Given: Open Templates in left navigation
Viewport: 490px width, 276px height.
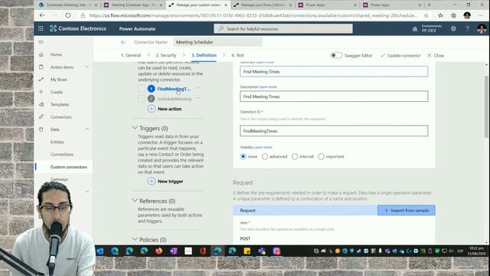Looking at the screenshot, I should (60, 104).
